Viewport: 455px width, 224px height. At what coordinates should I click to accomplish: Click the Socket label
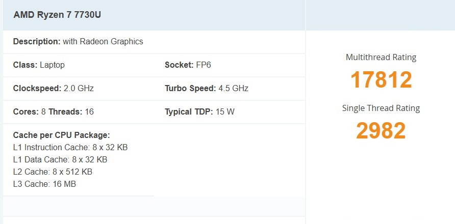point(179,65)
